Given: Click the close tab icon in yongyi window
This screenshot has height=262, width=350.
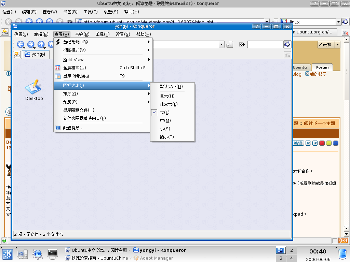Looking at the screenshot, I should [287, 55].
